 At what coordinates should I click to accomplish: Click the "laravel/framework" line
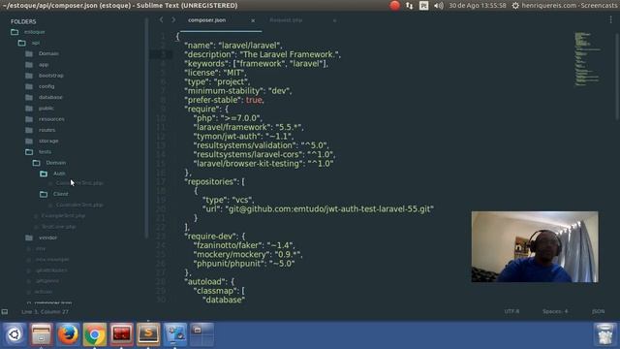pos(248,127)
